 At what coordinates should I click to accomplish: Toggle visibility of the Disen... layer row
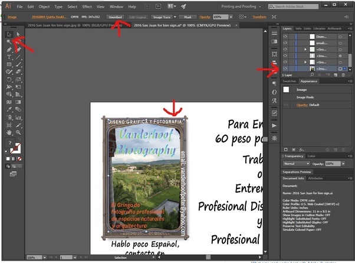click(285, 37)
